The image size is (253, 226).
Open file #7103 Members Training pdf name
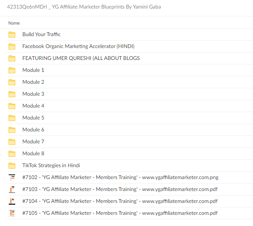[x=120, y=189]
